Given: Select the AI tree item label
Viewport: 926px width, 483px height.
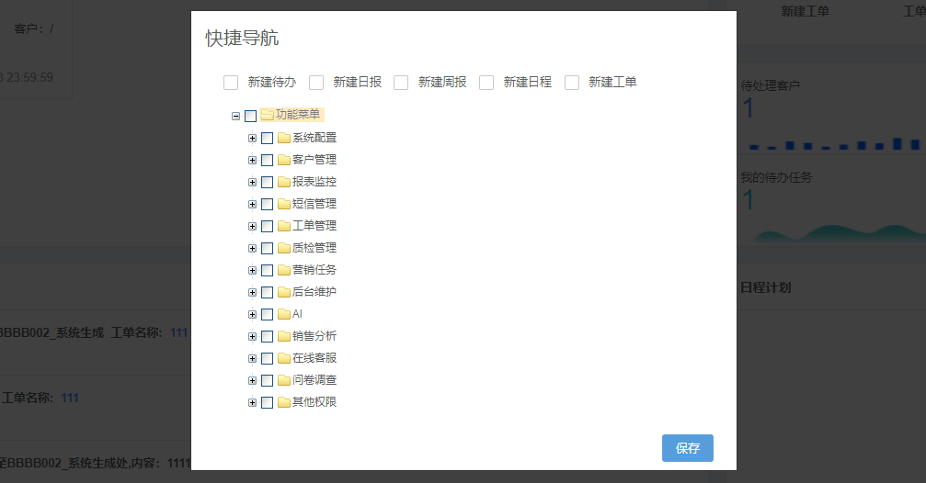Looking at the screenshot, I should coord(297,314).
